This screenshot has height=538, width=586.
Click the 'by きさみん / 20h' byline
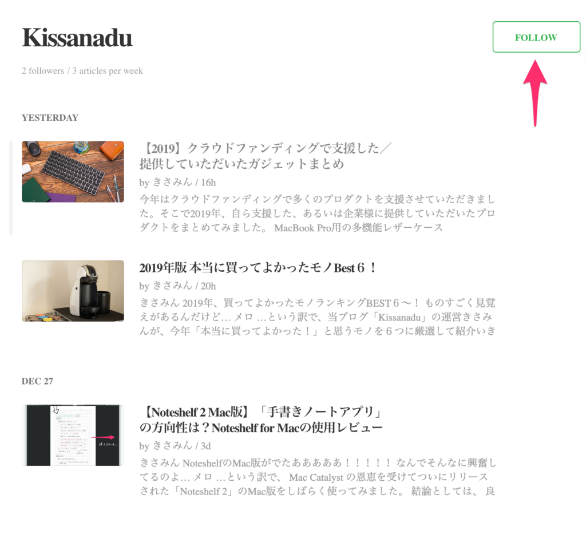(177, 286)
